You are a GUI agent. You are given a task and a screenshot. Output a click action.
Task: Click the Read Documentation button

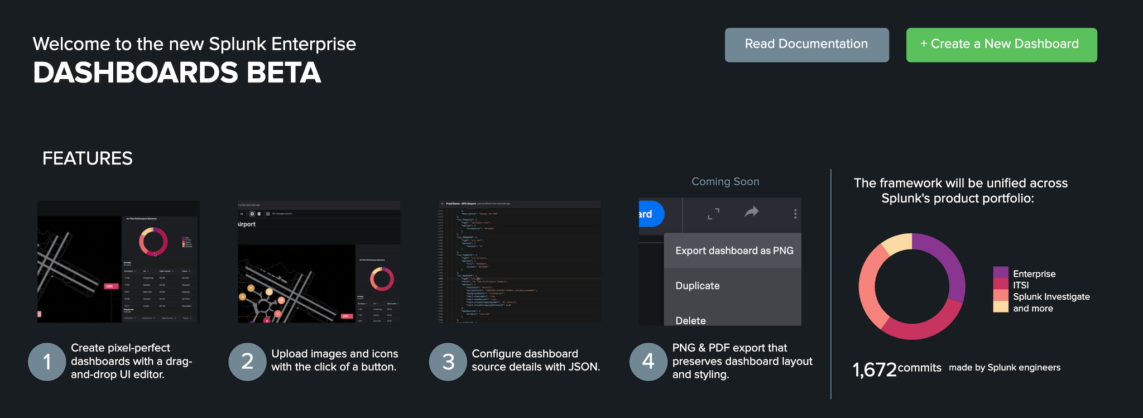pos(806,45)
